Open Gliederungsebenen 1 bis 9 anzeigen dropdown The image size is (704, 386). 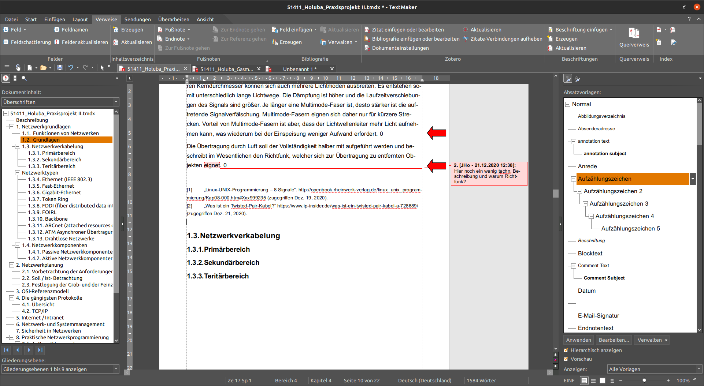pyautogui.click(x=60, y=369)
